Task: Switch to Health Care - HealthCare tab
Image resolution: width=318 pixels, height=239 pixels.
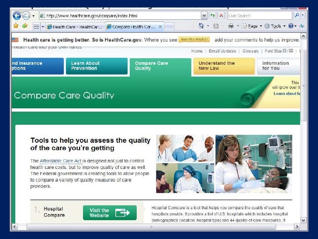Action: 75,27
